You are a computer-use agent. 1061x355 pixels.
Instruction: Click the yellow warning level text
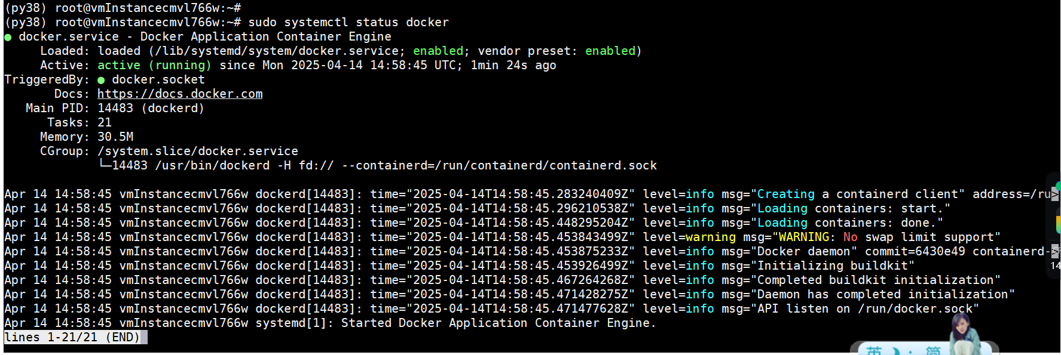click(x=711, y=237)
